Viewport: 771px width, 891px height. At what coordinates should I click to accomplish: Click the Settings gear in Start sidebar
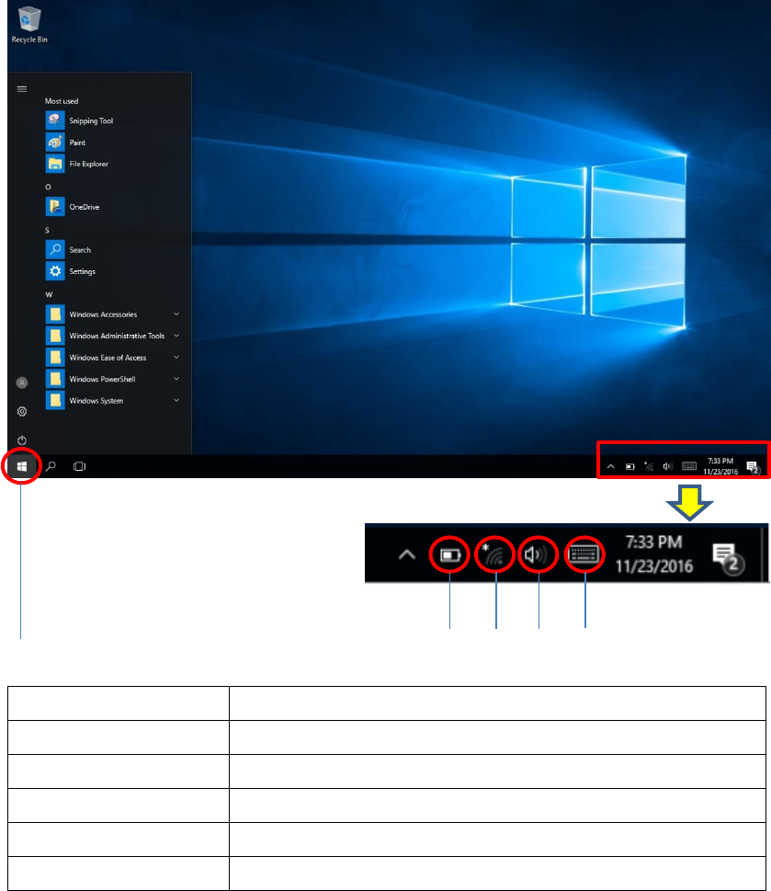click(x=21, y=411)
